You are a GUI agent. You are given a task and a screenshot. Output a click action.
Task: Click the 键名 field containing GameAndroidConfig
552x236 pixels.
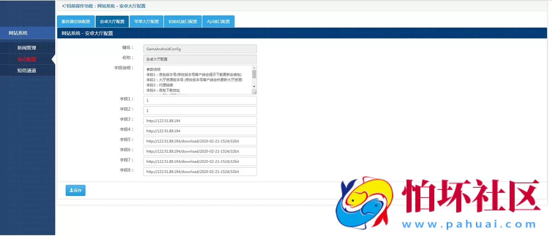200,49
